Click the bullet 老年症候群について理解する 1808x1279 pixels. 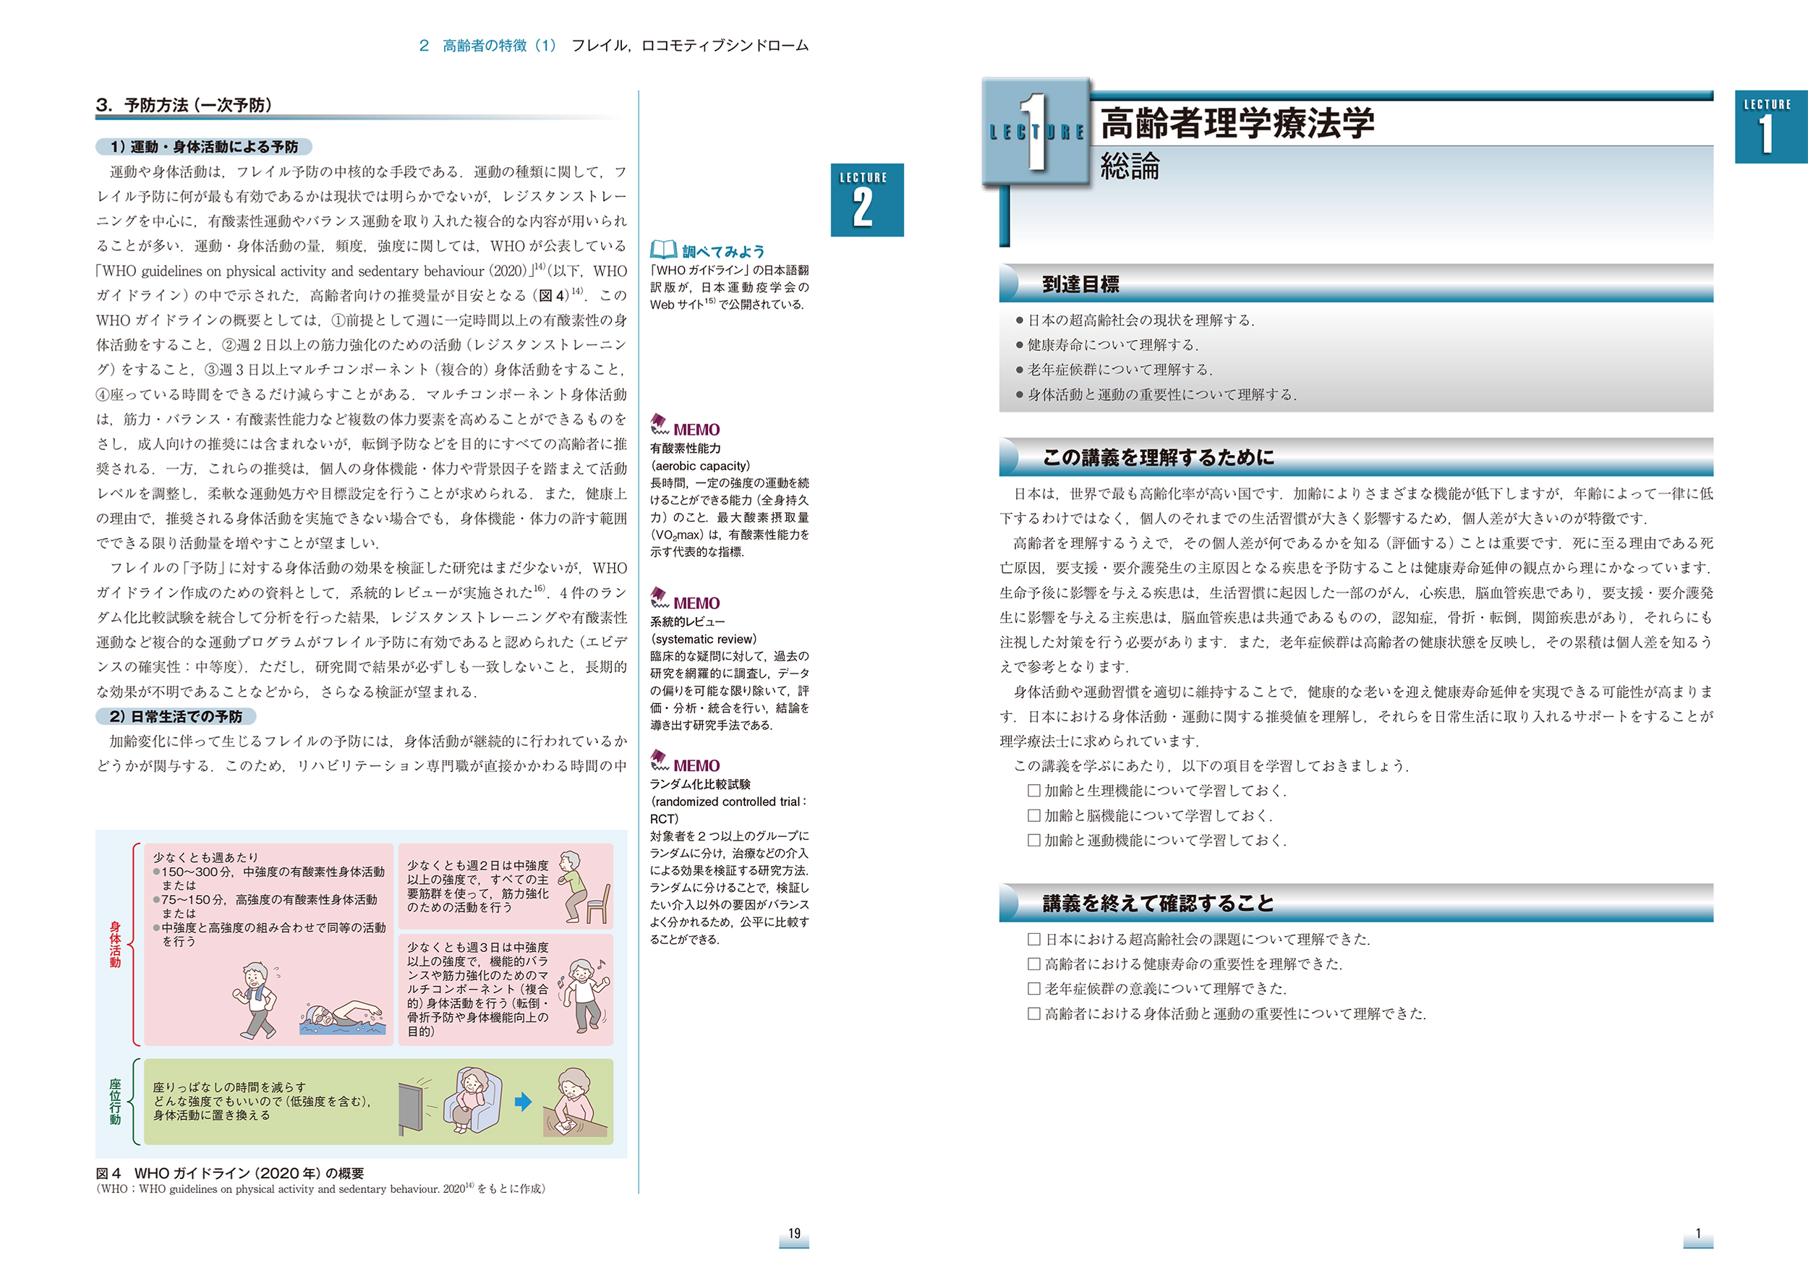tap(1114, 370)
